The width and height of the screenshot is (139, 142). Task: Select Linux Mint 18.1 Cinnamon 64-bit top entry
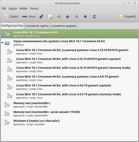[x=69, y=34]
